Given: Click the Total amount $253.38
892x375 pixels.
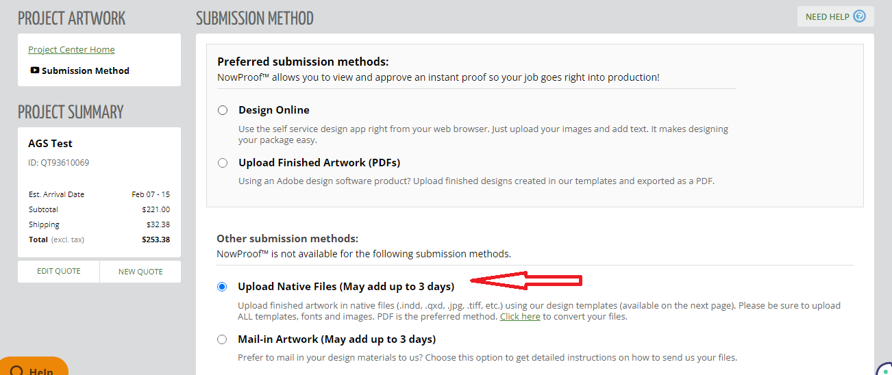Looking at the screenshot, I should click(156, 240).
